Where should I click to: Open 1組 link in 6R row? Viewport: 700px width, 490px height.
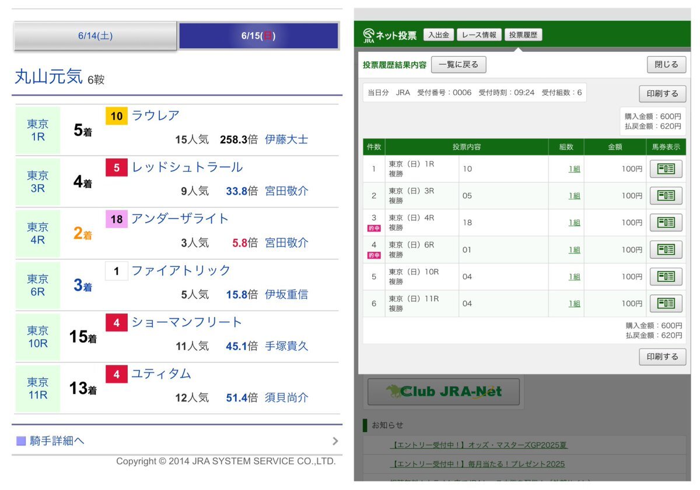click(x=575, y=249)
